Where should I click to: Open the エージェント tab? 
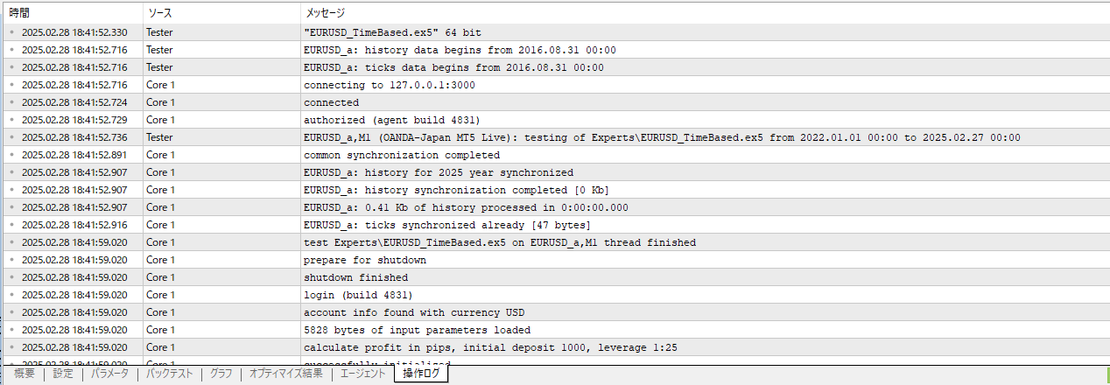click(x=362, y=374)
